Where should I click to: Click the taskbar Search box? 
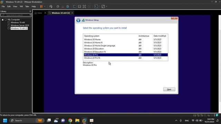(x=27, y=121)
